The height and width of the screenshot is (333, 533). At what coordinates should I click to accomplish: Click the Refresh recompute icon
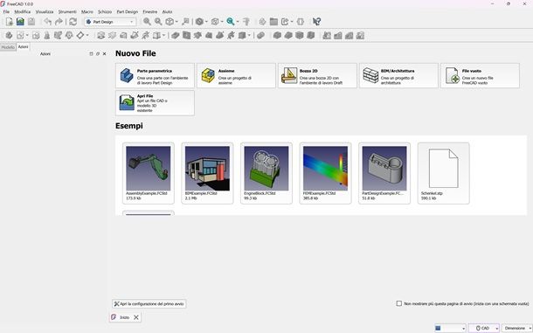(x=73, y=22)
